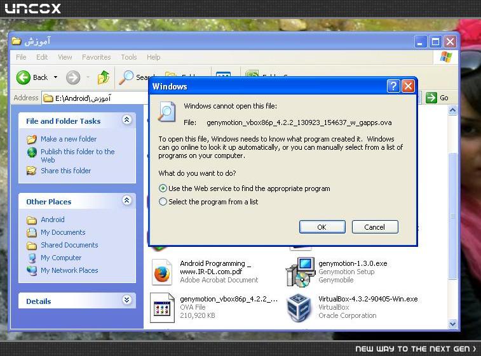Click the Publish this folder globe icon
The width and height of the screenshot is (481, 356).
[32, 152]
